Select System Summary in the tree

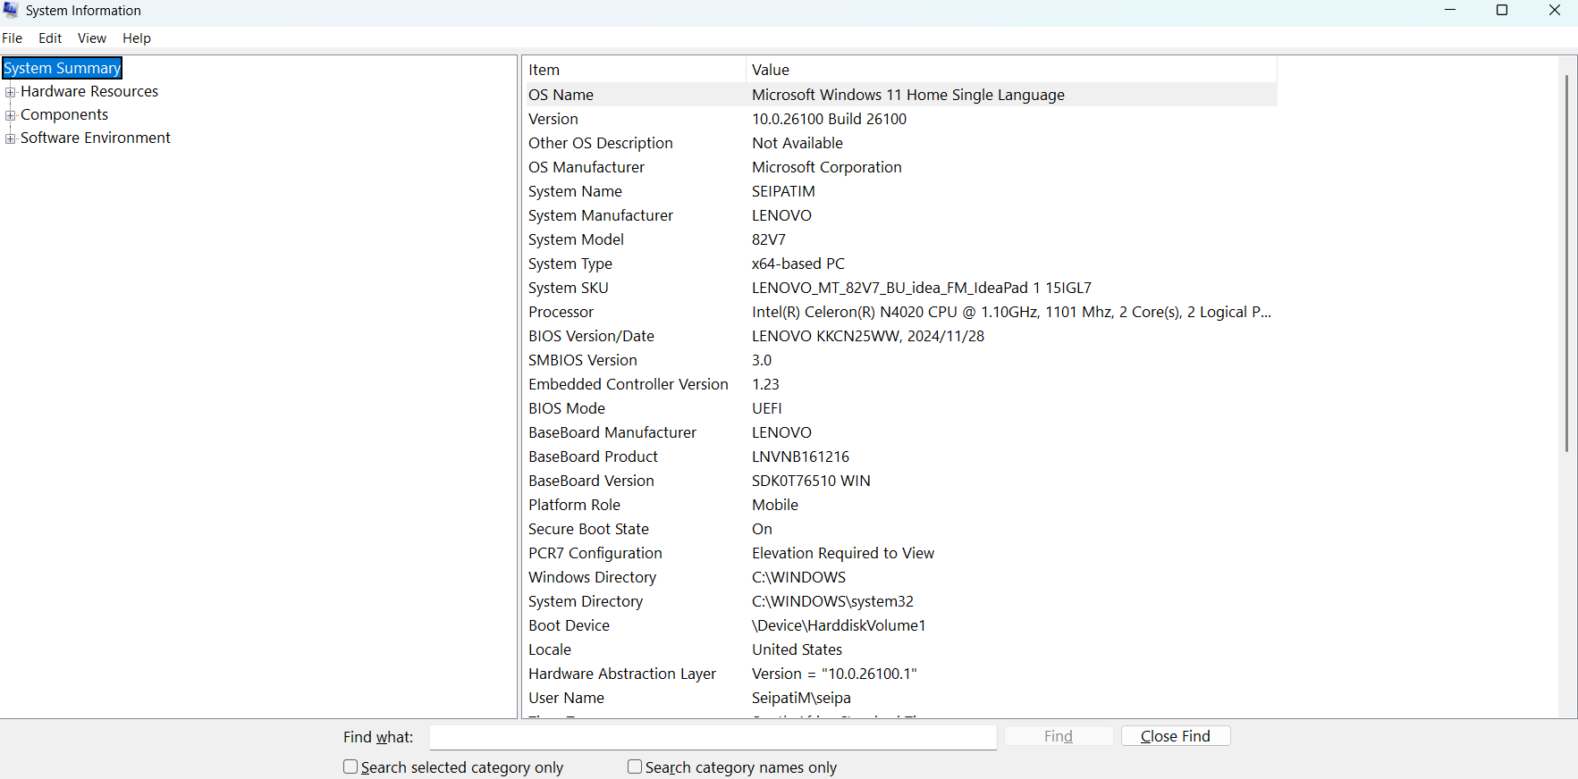point(62,68)
